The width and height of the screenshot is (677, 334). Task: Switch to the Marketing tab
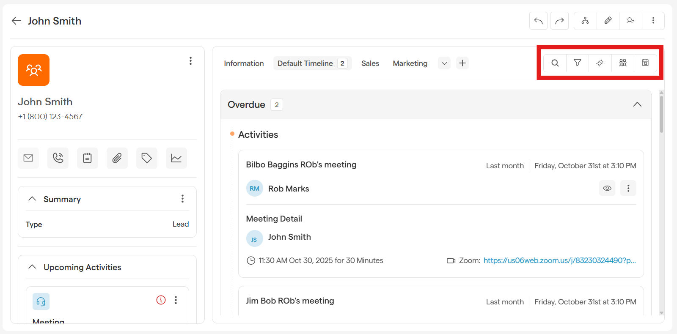(x=410, y=63)
